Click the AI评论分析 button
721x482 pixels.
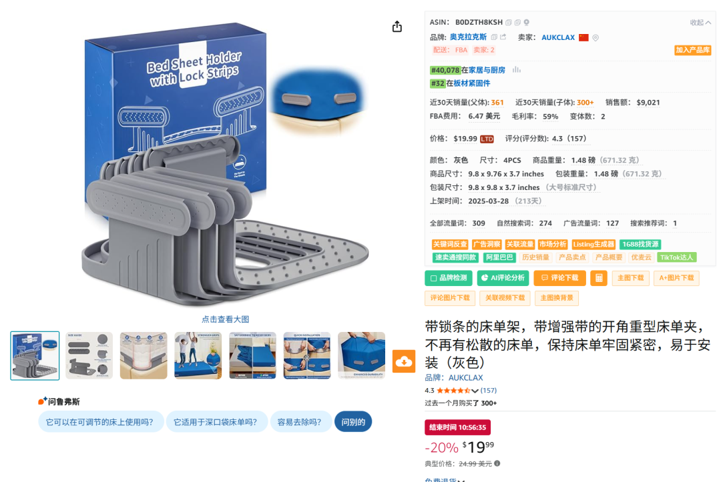503,278
